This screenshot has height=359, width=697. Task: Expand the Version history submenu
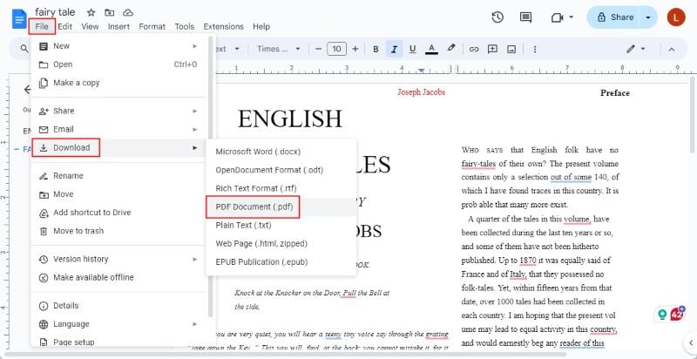(118, 259)
